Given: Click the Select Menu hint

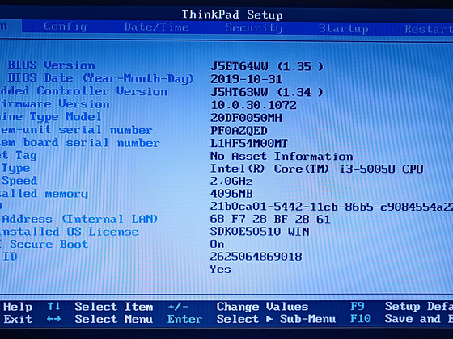Looking at the screenshot, I should (x=114, y=319).
